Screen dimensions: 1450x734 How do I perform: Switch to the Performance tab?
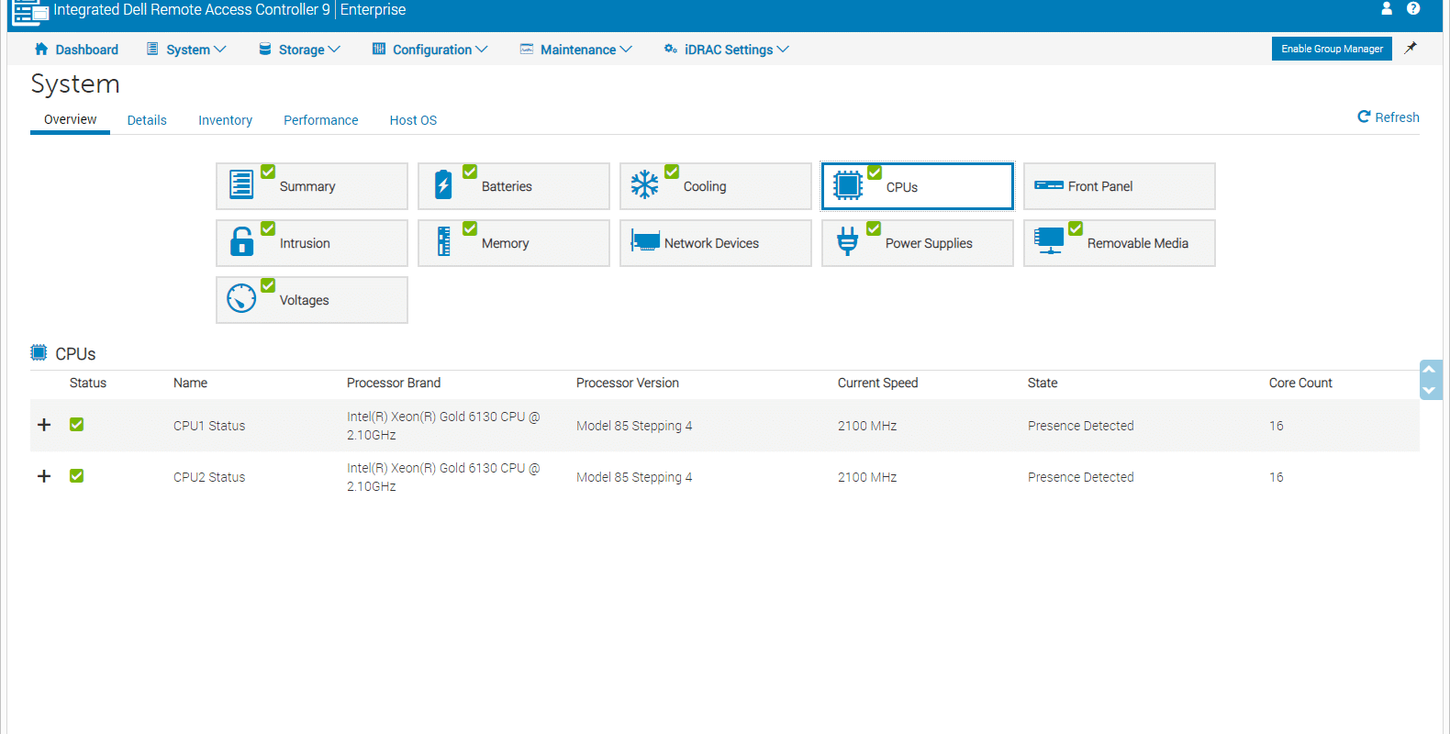coord(321,120)
